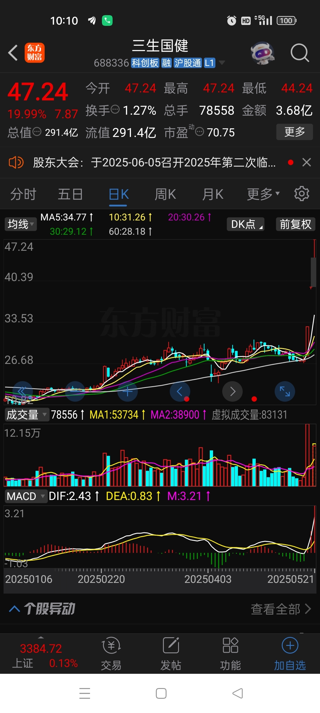Zoom out chart with minus button
Viewport: 320px width, 713px height.
point(75,391)
